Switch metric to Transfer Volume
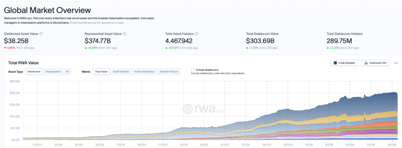This screenshot has width=402, height=148. [169, 72]
